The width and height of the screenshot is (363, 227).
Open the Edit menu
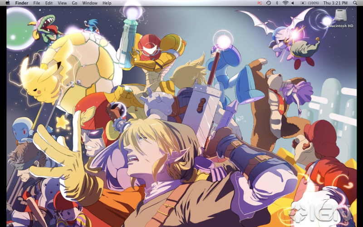[49, 3]
